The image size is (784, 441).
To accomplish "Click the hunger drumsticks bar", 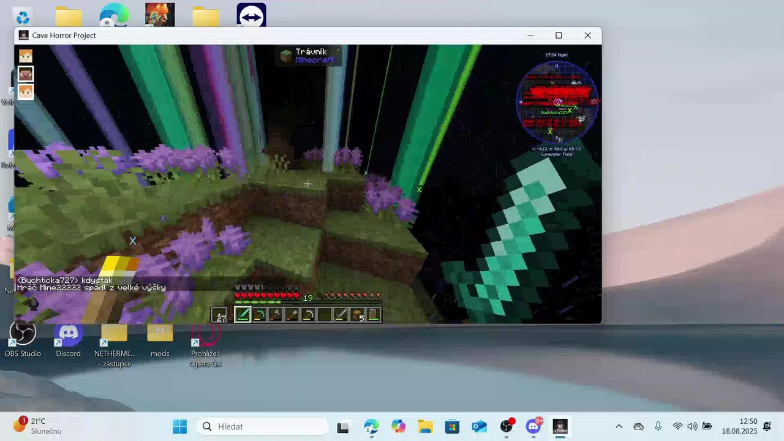I will tap(352, 296).
